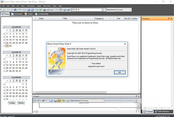
Task: Click the calendar icon inside the date field
Action: [x=103, y=10]
